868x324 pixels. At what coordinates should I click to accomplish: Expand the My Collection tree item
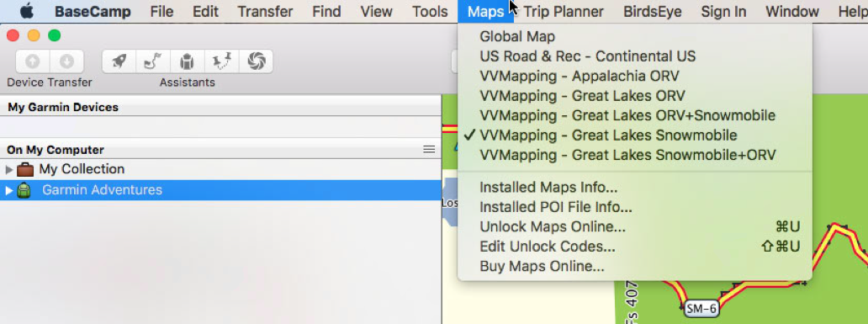(9, 169)
